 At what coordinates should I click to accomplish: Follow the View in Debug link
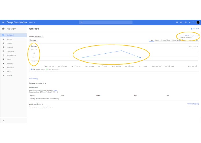[34, 79]
